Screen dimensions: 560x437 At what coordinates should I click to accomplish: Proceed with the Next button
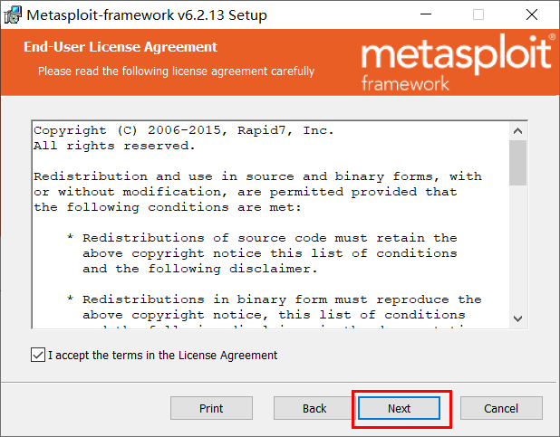click(x=399, y=408)
